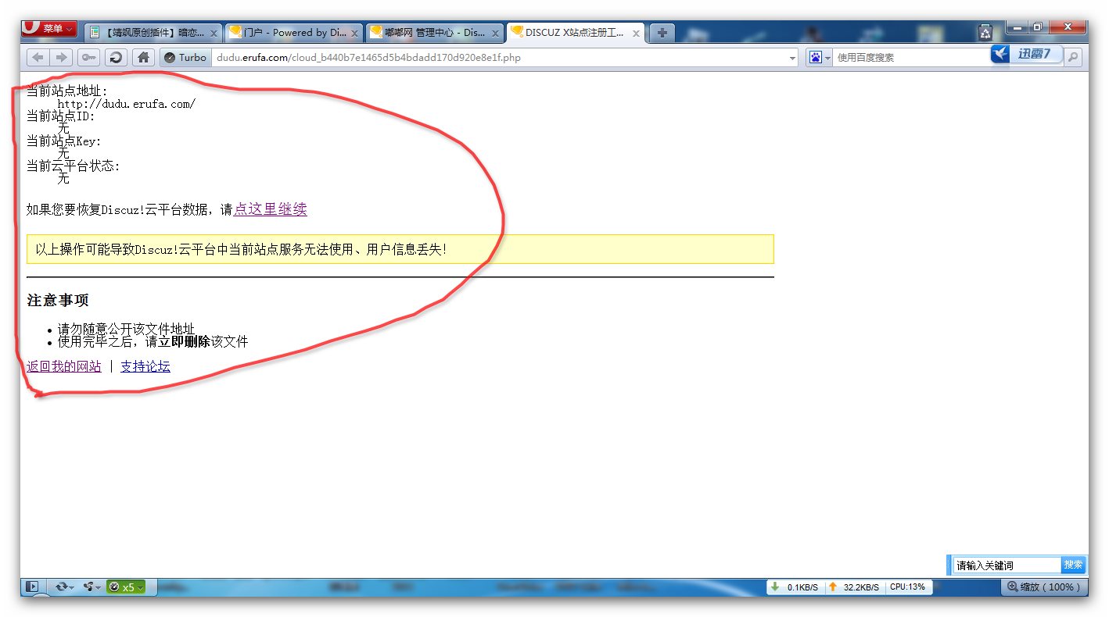1109x617 pixels.
Task: Click the address bar URL field
Action: pyautogui.click(x=499, y=57)
